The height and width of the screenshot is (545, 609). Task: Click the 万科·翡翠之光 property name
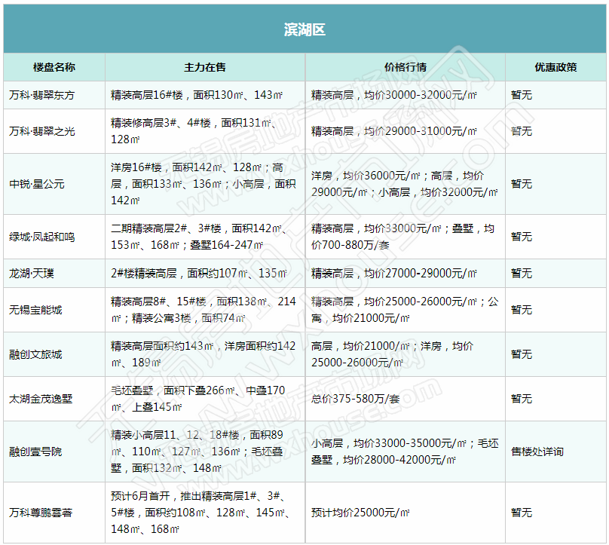(41, 131)
